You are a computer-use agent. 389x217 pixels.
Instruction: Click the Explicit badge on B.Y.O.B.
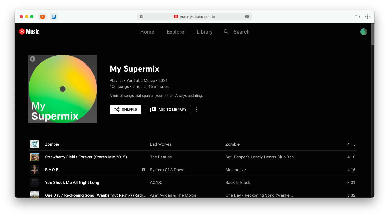(x=143, y=170)
